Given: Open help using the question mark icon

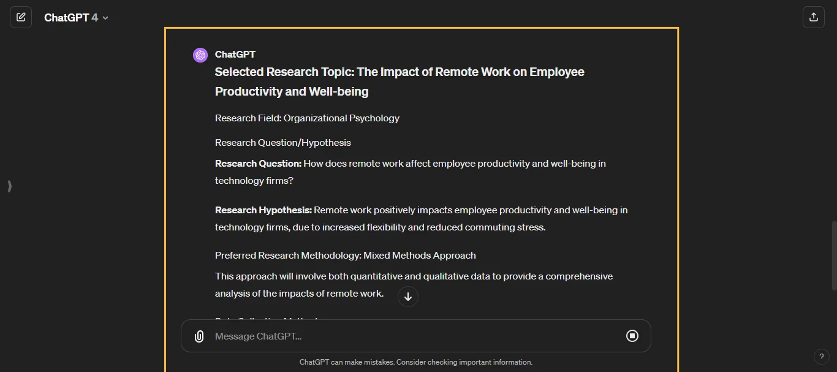Looking at the screenshot, I should 822,357.
